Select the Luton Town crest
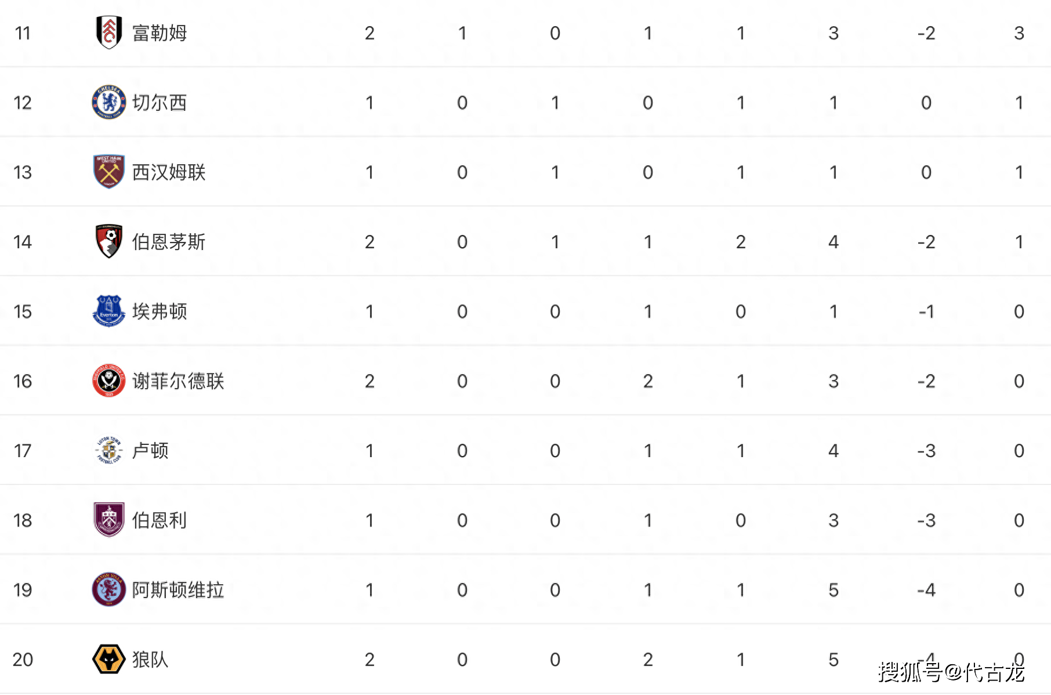Screen dimensions: 1051x695 (x=109, y=450)
